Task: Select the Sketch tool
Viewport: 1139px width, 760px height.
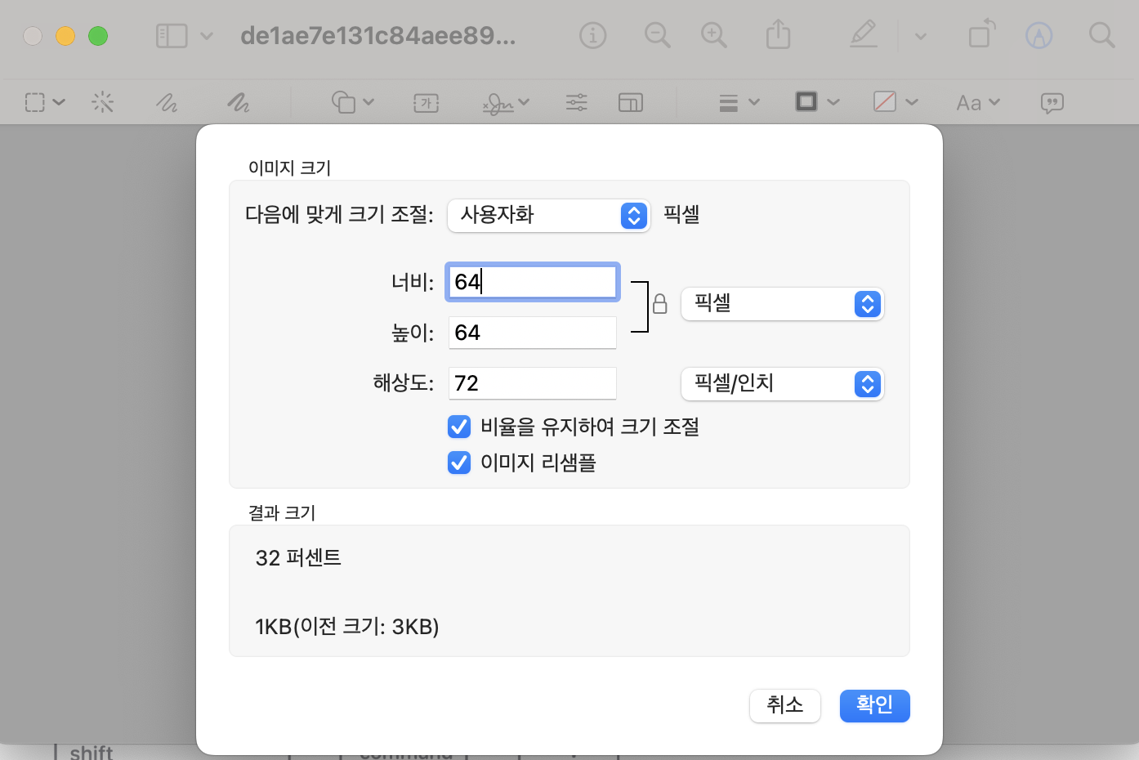Action: (167, 101)
